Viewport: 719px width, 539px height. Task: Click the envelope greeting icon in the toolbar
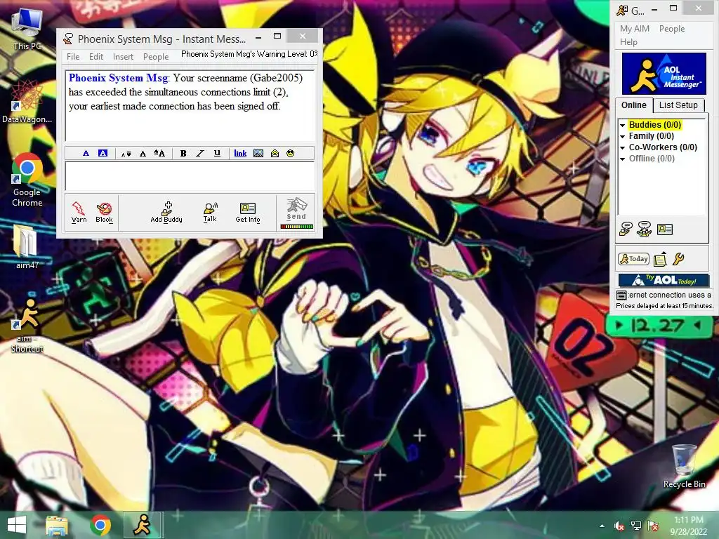pyautogui.click(x=275, y=154)
